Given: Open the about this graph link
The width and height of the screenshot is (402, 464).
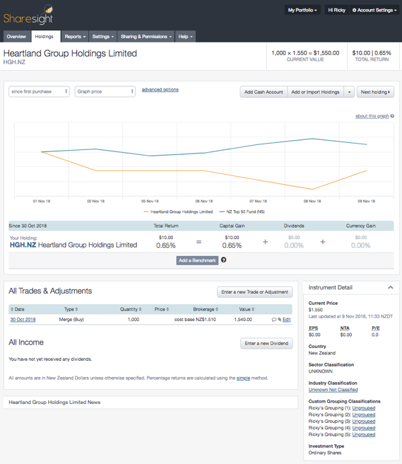Looking at the screenshot, I should coord(372,116).
